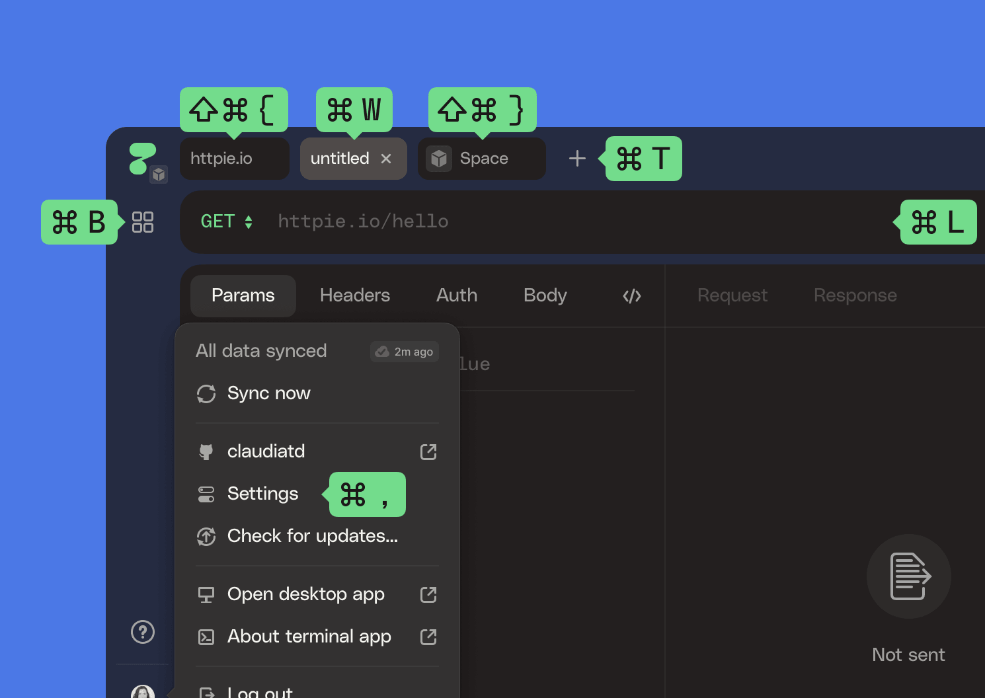Viewport: 985px width, 698px height.
Task: Close the untitled tab
Action: 386,159
